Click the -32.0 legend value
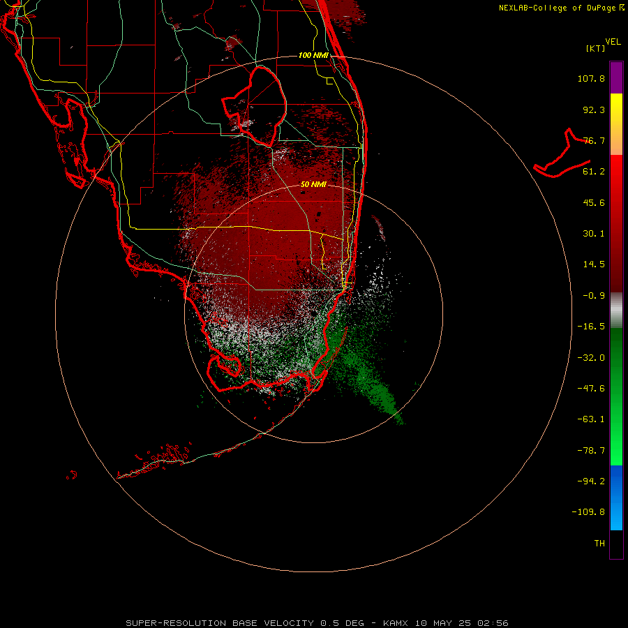Screen dimensions: 628x628 [x=591, y=358]
